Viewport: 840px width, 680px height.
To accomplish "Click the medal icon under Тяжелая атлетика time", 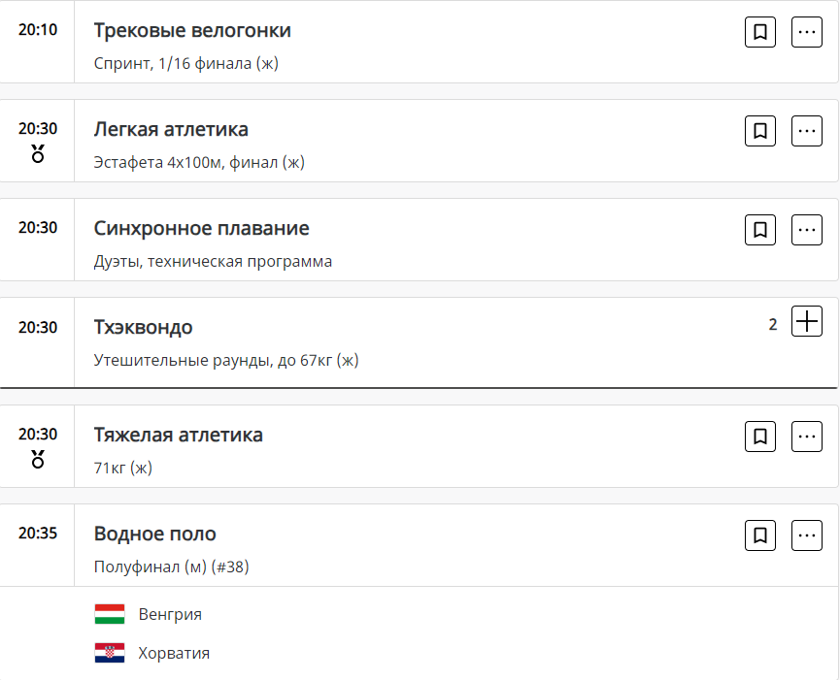I will tap(38, 459).
